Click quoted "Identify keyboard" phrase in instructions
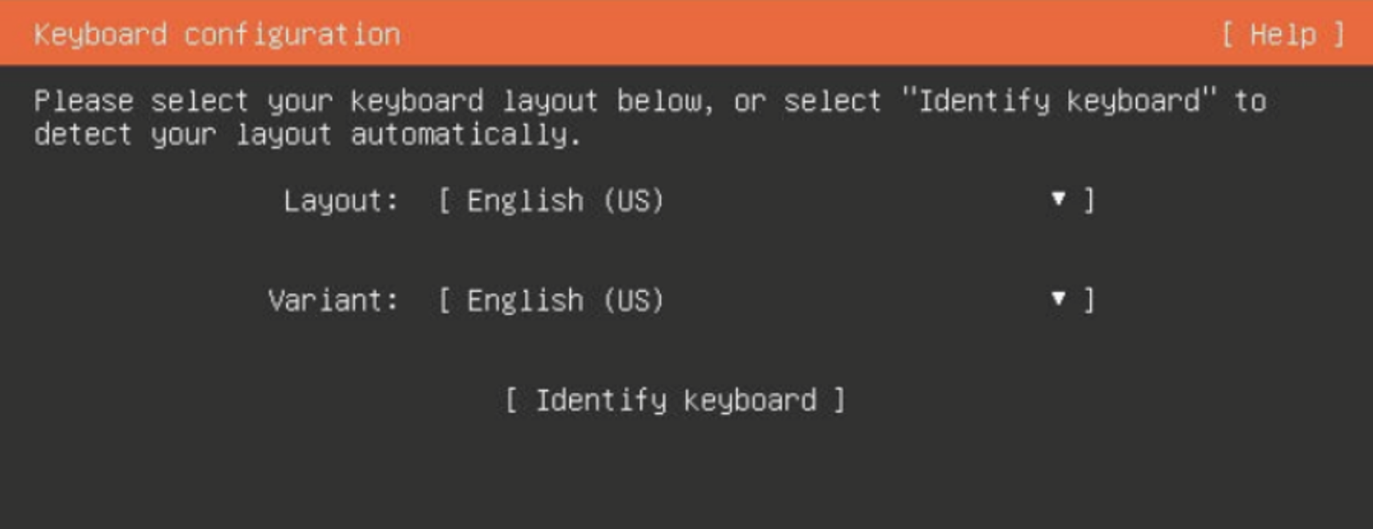 click(1059, 101)
